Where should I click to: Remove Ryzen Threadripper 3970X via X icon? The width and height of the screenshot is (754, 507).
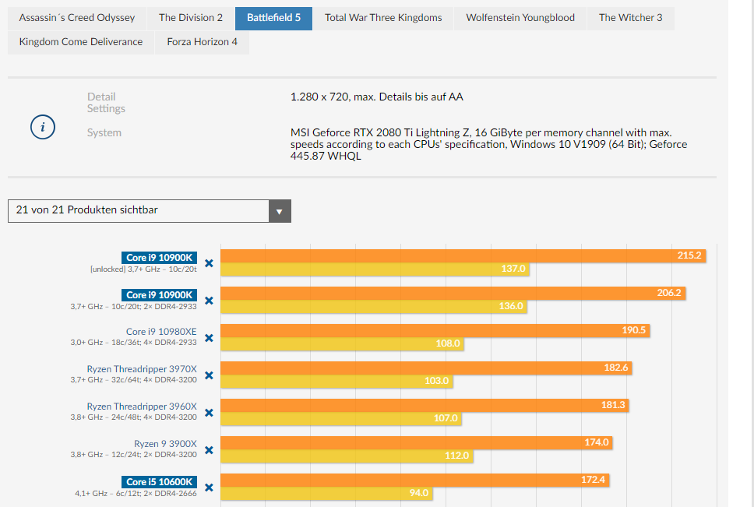(x=210, y=375)
